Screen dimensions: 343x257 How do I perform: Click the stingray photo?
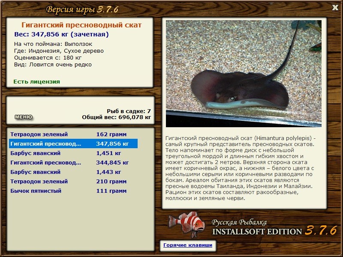tap(244, 74)
